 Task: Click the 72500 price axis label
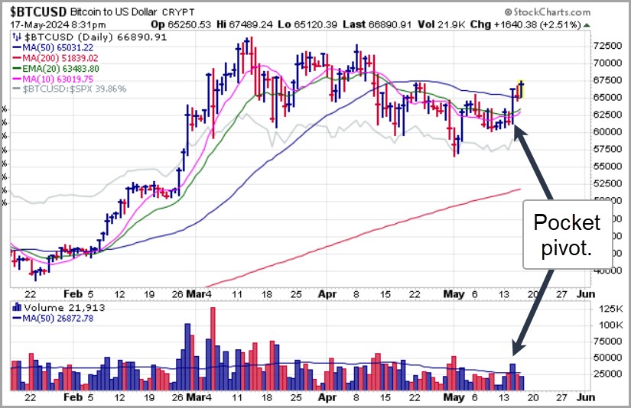click(x=607, y=46)
